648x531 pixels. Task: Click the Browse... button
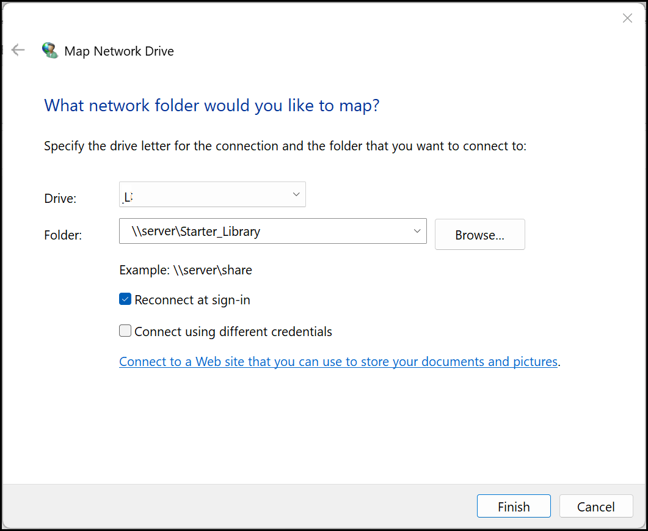pyautogui.click(x=479, y=235)
